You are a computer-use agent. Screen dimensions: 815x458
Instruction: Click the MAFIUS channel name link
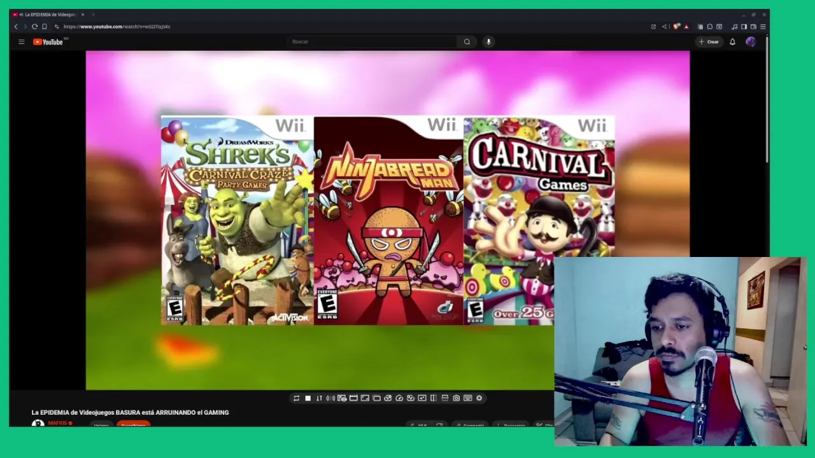click(57, 423)
